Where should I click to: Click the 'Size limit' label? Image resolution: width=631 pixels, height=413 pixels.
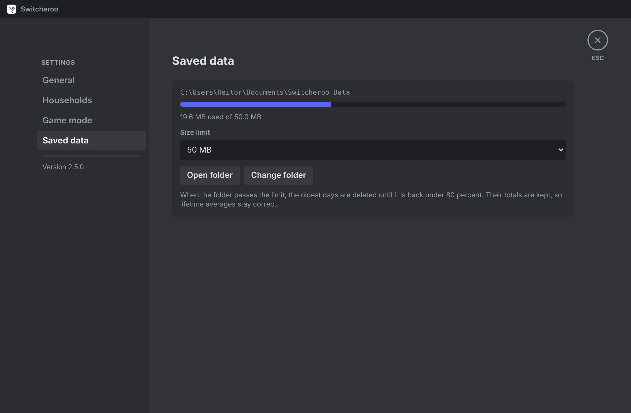pyautogui.click(x=195, y=133)
